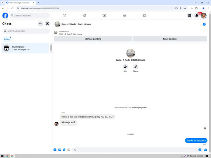Open the Chats options three-dot button

[41, 24]
